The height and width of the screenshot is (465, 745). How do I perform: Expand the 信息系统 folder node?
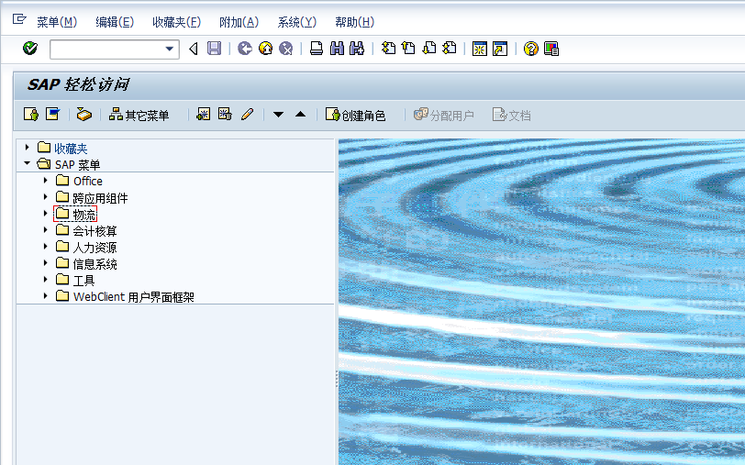[x=46, y=262]
